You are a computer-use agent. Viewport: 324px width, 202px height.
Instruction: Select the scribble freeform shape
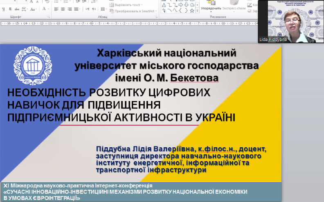point(164,11)
